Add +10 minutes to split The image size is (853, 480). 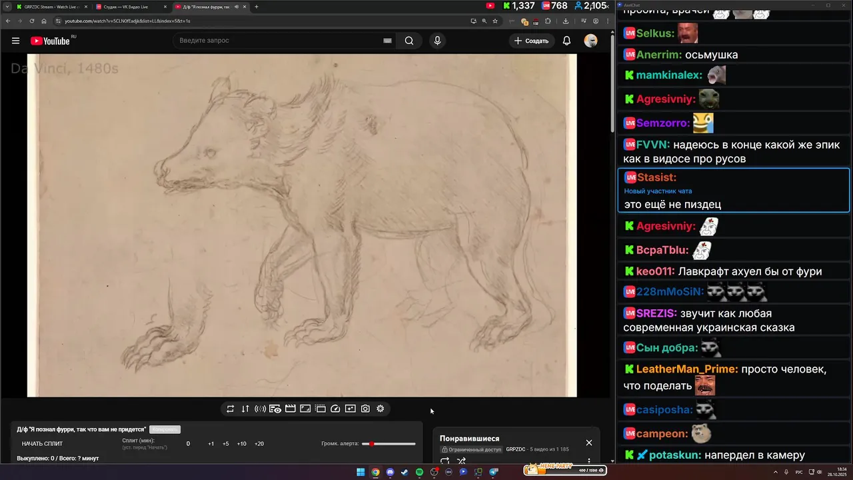click(x=241, y=444)
